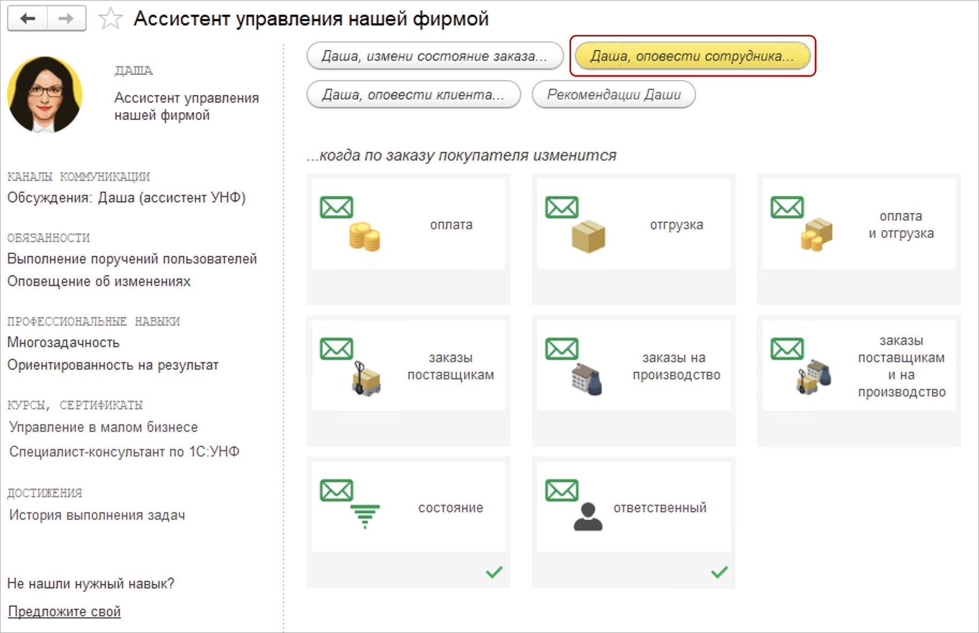Click the back navigation arrow
This screenshot has width=979, height=633.
[x=27, y=19]
